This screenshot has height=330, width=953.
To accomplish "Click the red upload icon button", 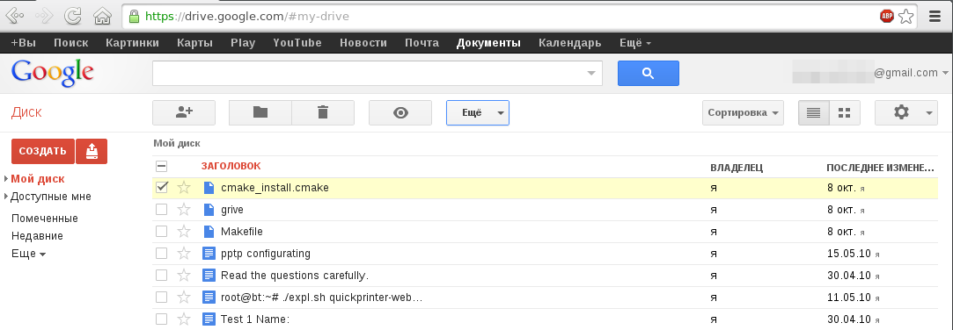I will pos(92,151).
